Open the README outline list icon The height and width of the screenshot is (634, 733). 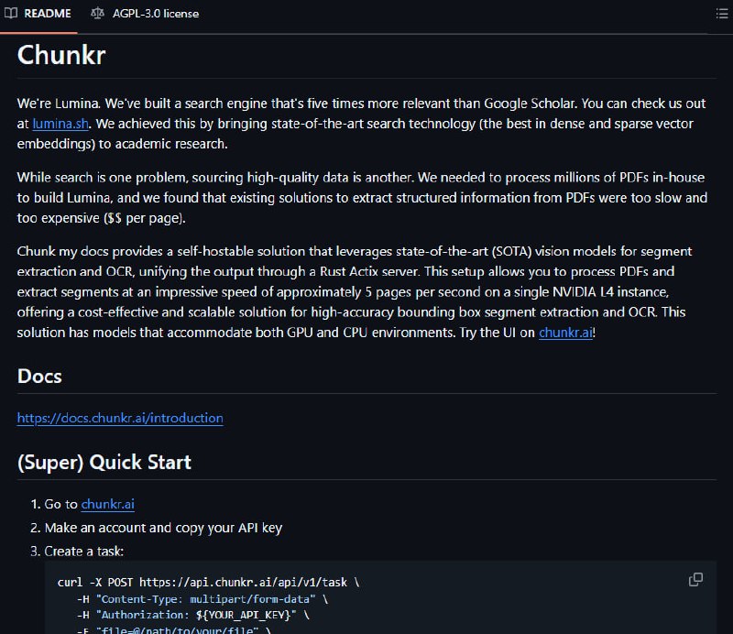pos(722,14)
